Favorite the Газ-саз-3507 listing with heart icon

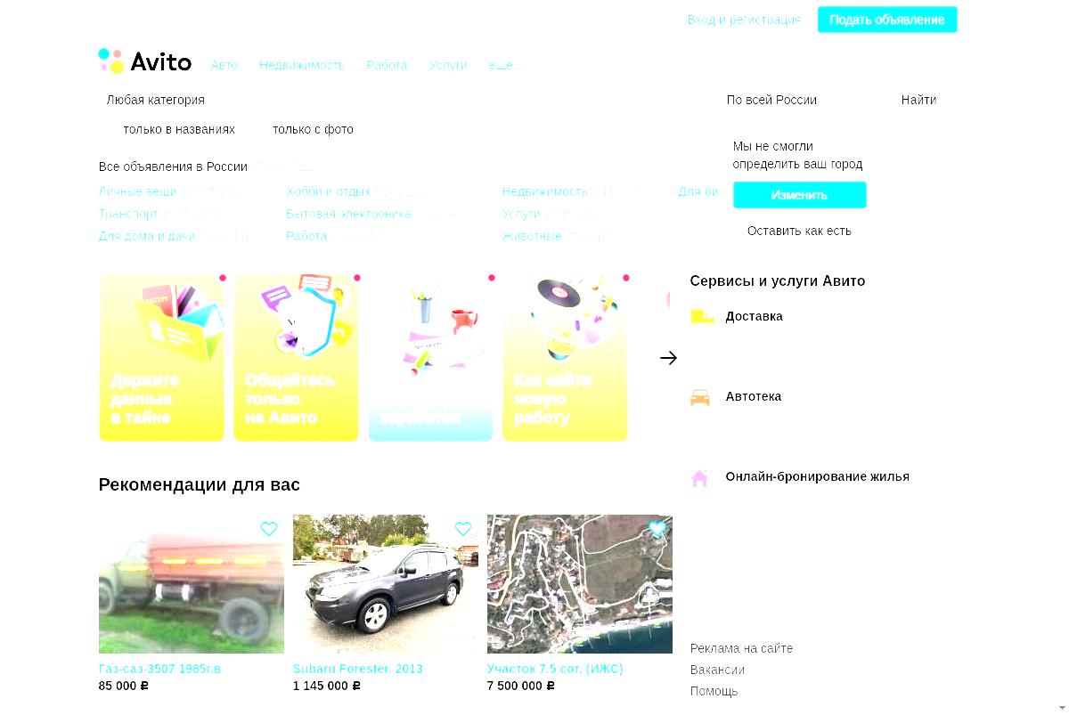(269, 529)
